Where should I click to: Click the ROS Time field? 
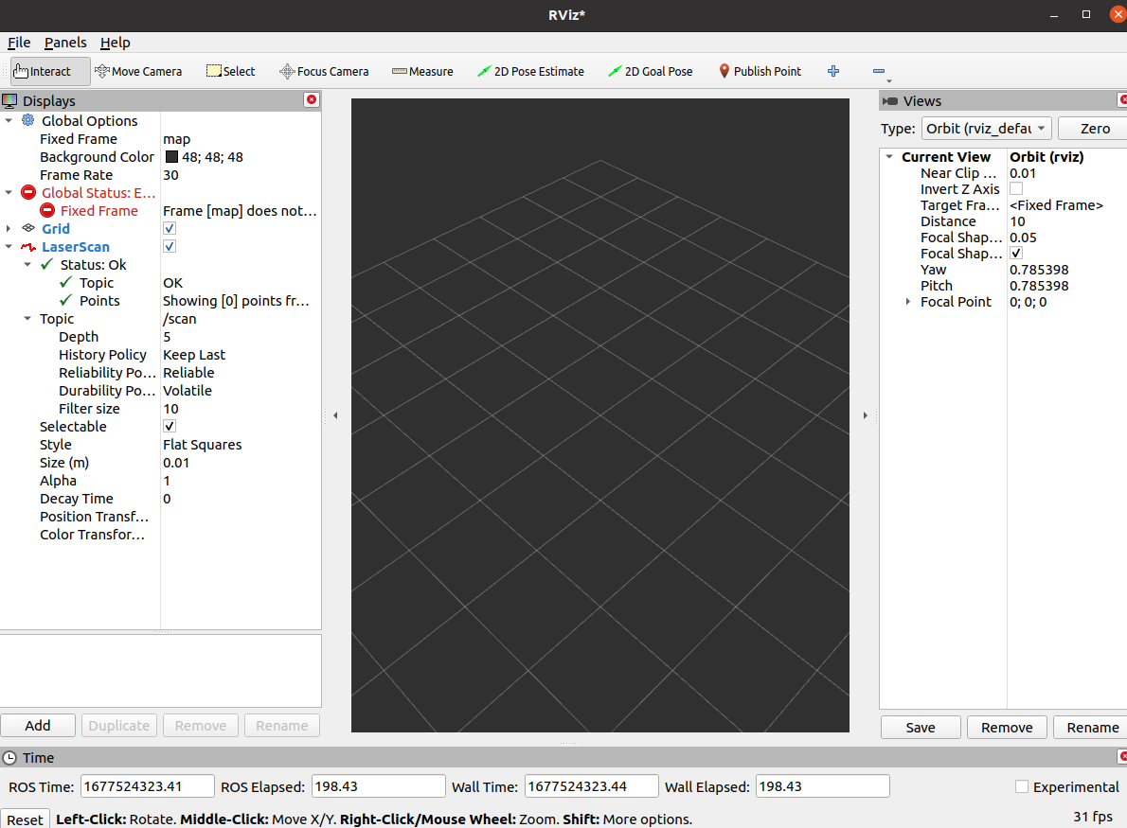148,786
